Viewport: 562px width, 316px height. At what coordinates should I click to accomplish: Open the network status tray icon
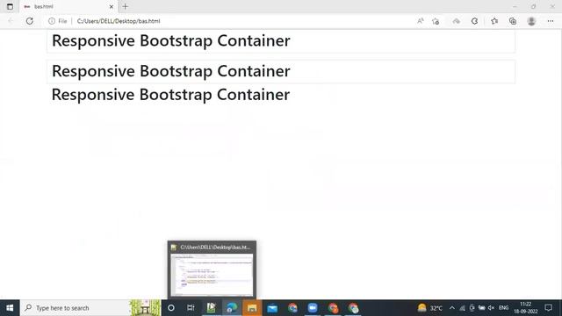coord(463,308)
